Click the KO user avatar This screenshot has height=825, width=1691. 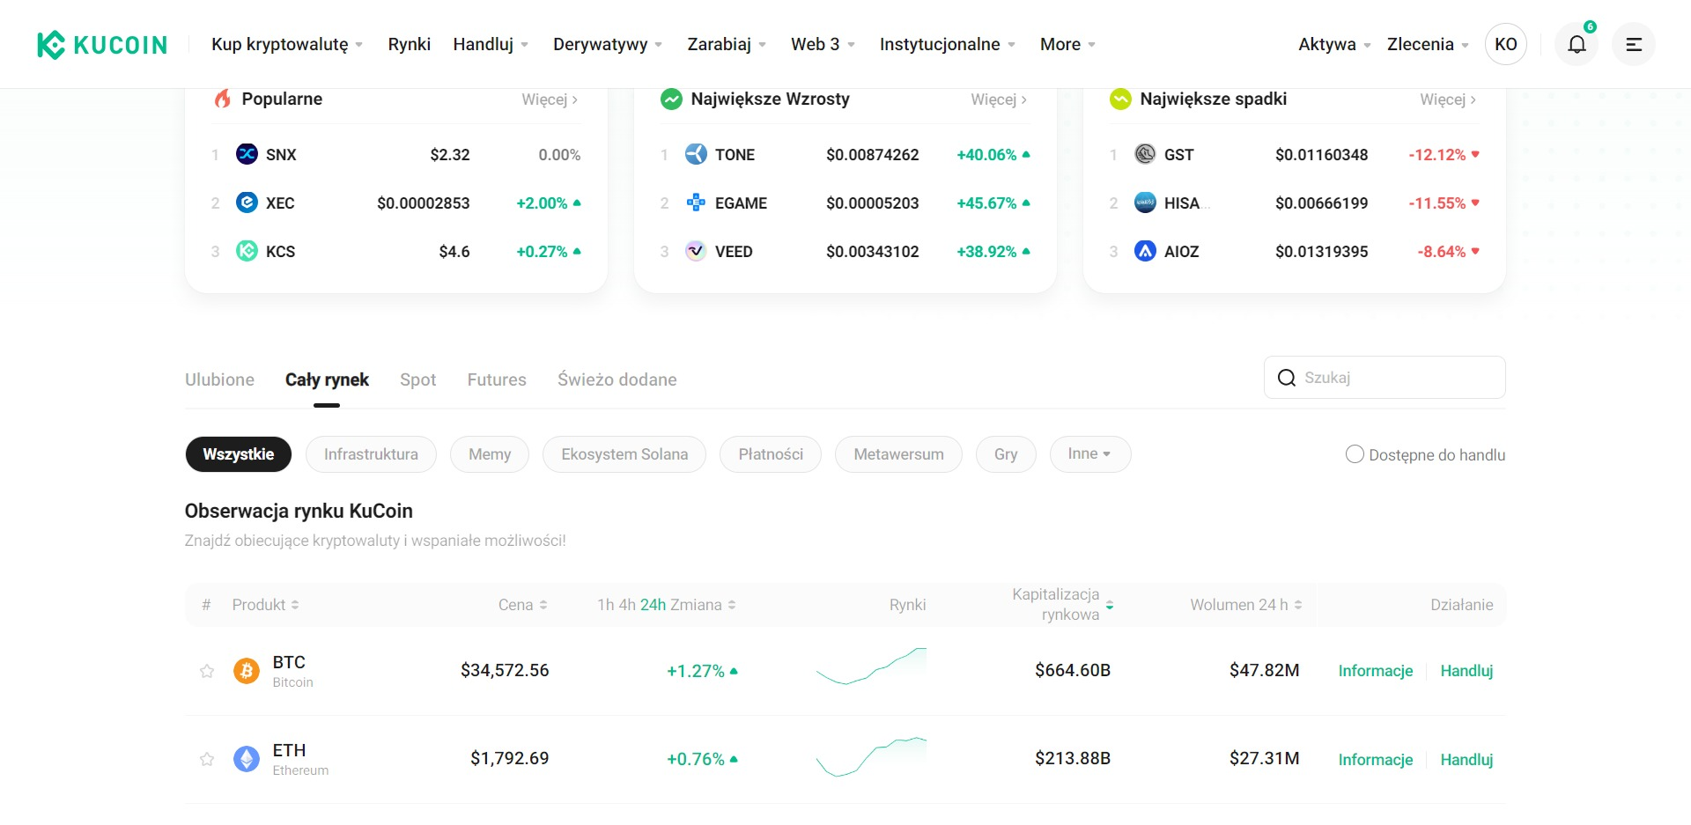coord(1506,44)
